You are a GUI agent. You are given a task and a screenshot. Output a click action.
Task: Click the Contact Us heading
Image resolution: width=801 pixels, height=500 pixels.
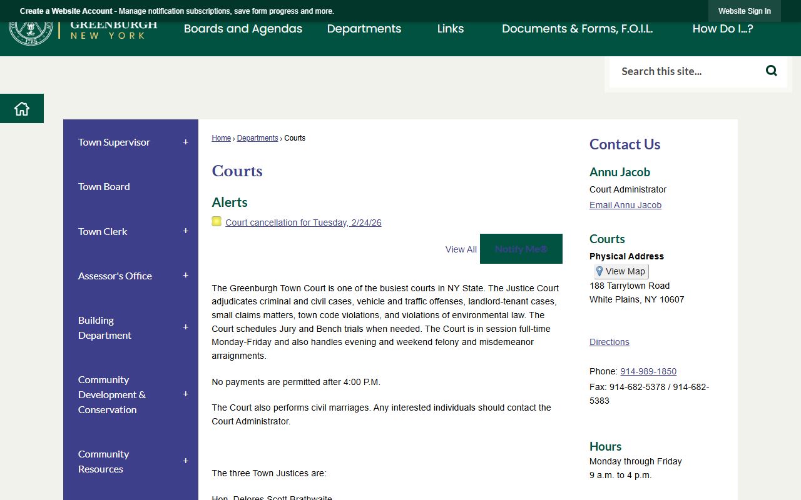pyautogui.click(x=625, y=144)
